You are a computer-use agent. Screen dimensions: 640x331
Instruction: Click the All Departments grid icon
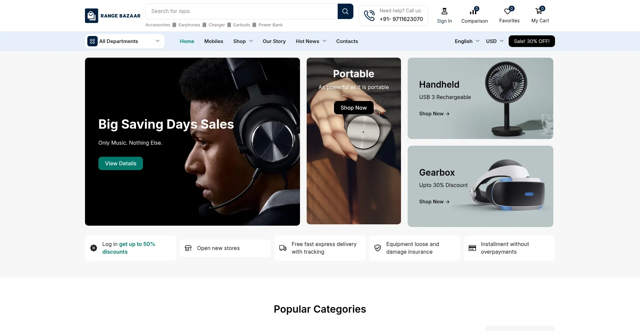(x=92, y=41)
